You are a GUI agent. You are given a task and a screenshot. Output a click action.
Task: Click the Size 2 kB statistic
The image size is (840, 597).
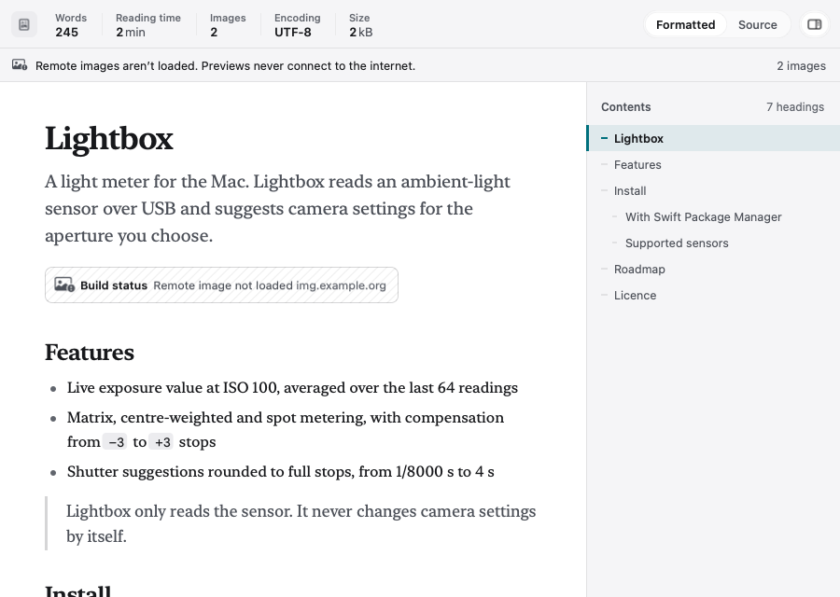360,24
